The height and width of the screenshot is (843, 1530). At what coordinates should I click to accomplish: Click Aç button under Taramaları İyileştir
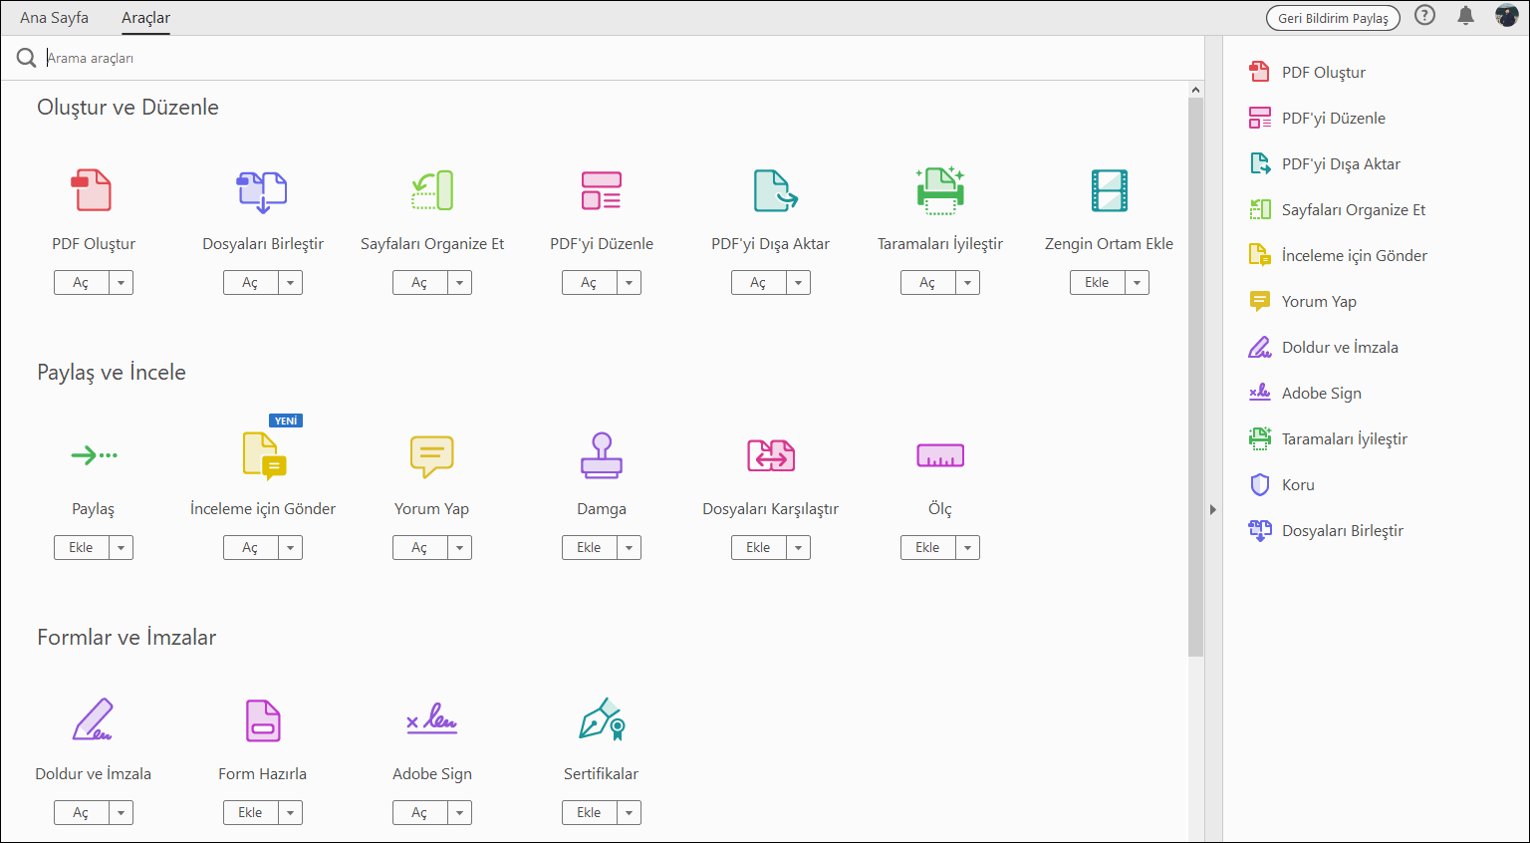tap(927, 283)
